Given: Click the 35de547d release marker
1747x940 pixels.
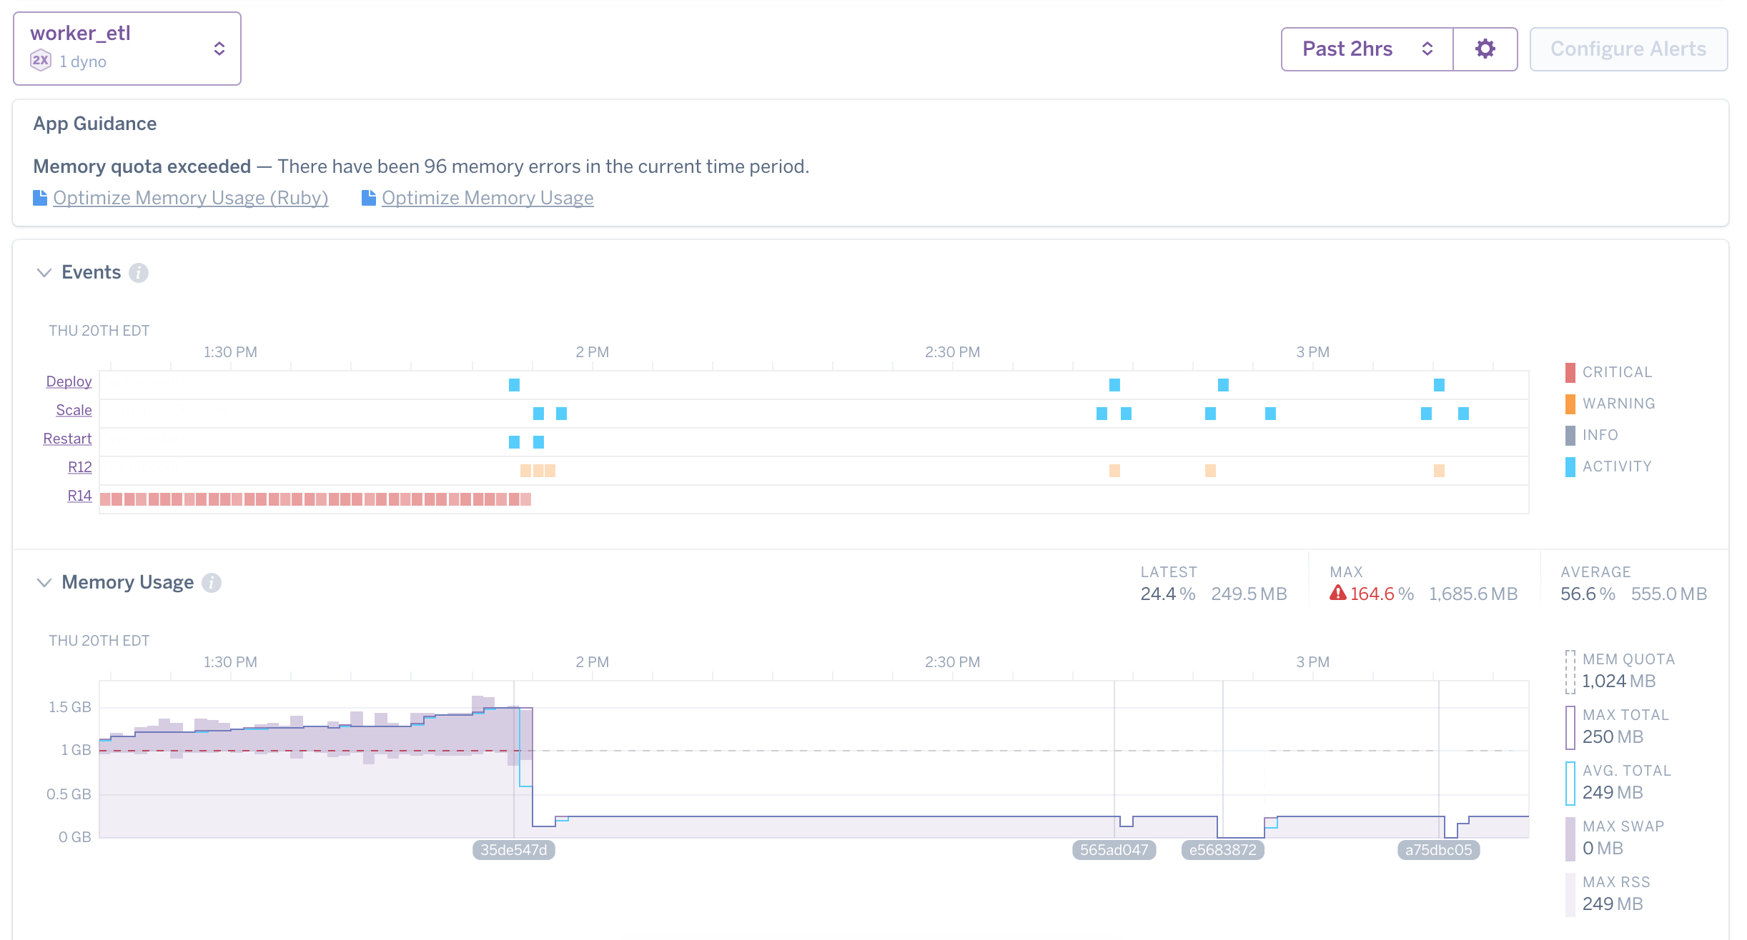Looking at the screenshot, I should (x=513, y=850).
